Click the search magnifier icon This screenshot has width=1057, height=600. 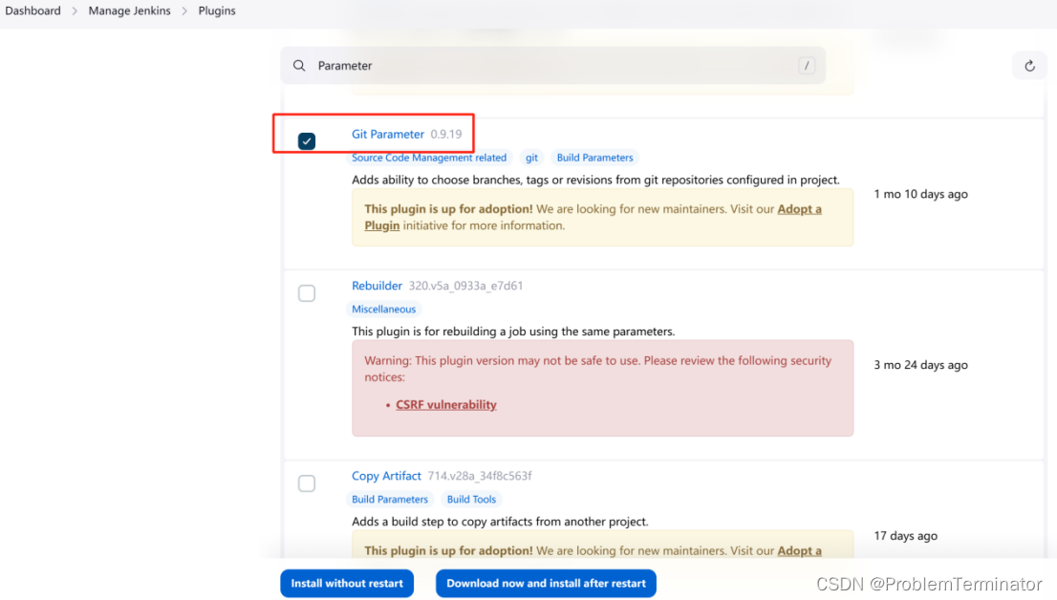(298, 65)
